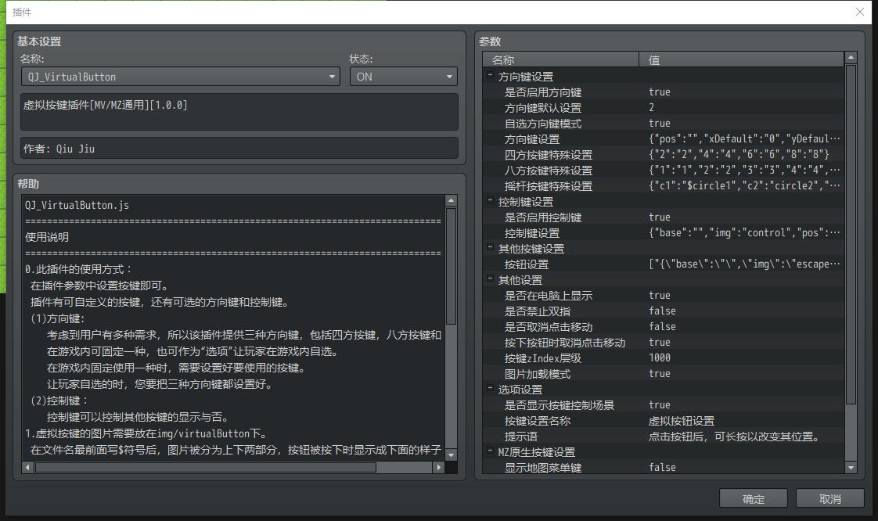The image size is (878, 521).
Task: Click the help panel scroll-down arrow
Action: 452,455
